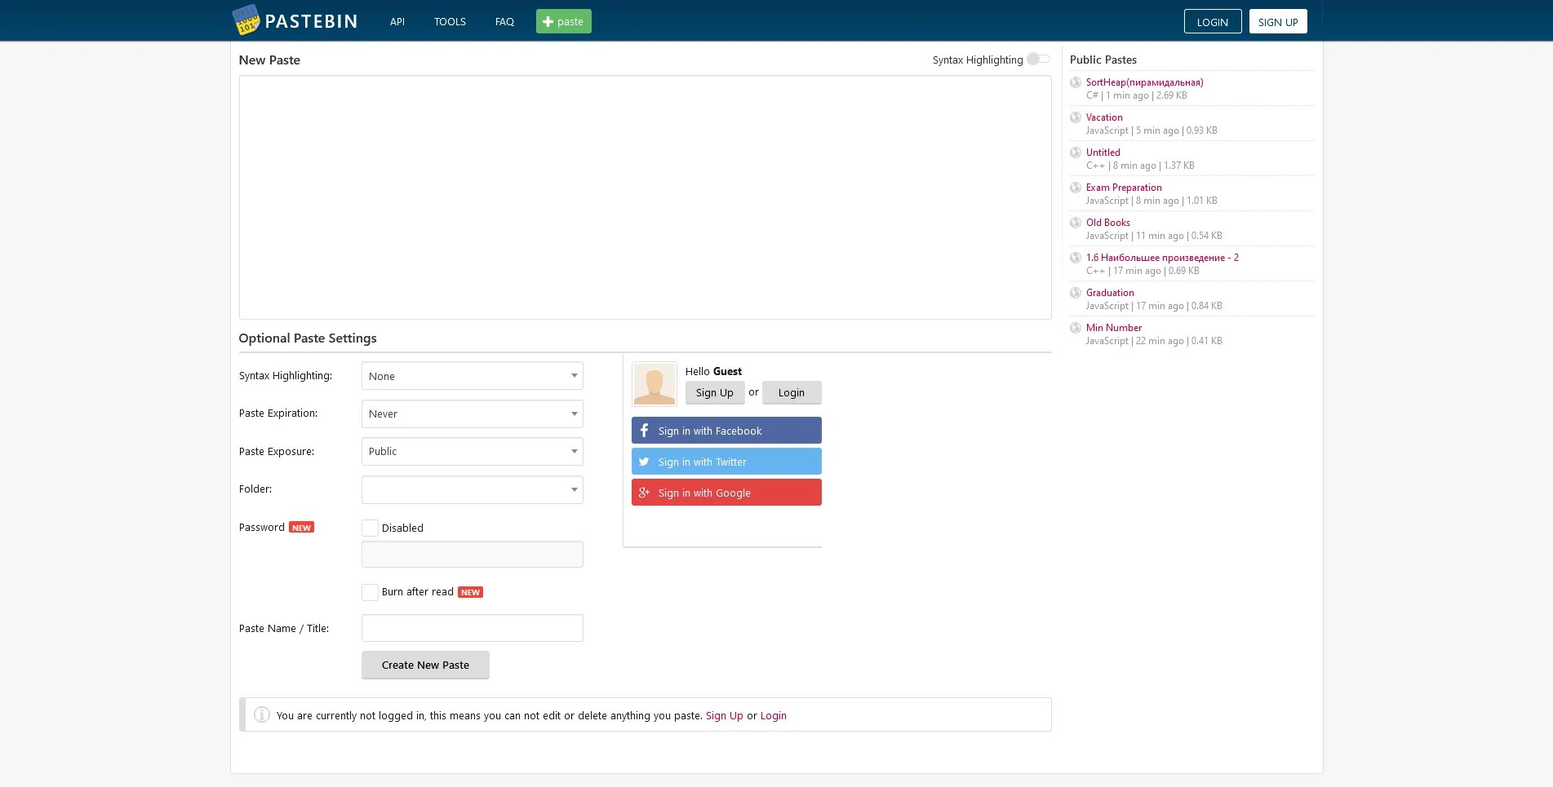Screen dimensions: 1553x787
Task: Open the Paste Expiration dropdown
Action: click(472, 413)
